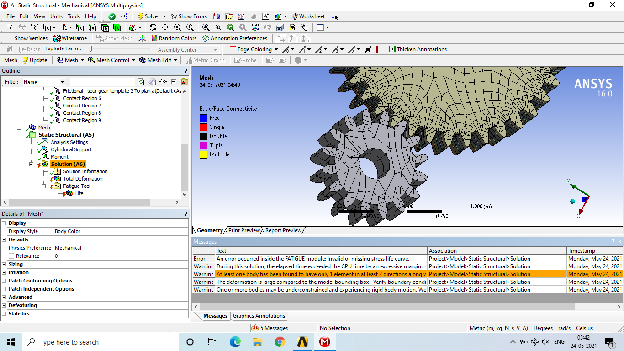The width and height of the screenshot is (624, 351).
Task: Click the Worksheet button
Action: point(308,16)
